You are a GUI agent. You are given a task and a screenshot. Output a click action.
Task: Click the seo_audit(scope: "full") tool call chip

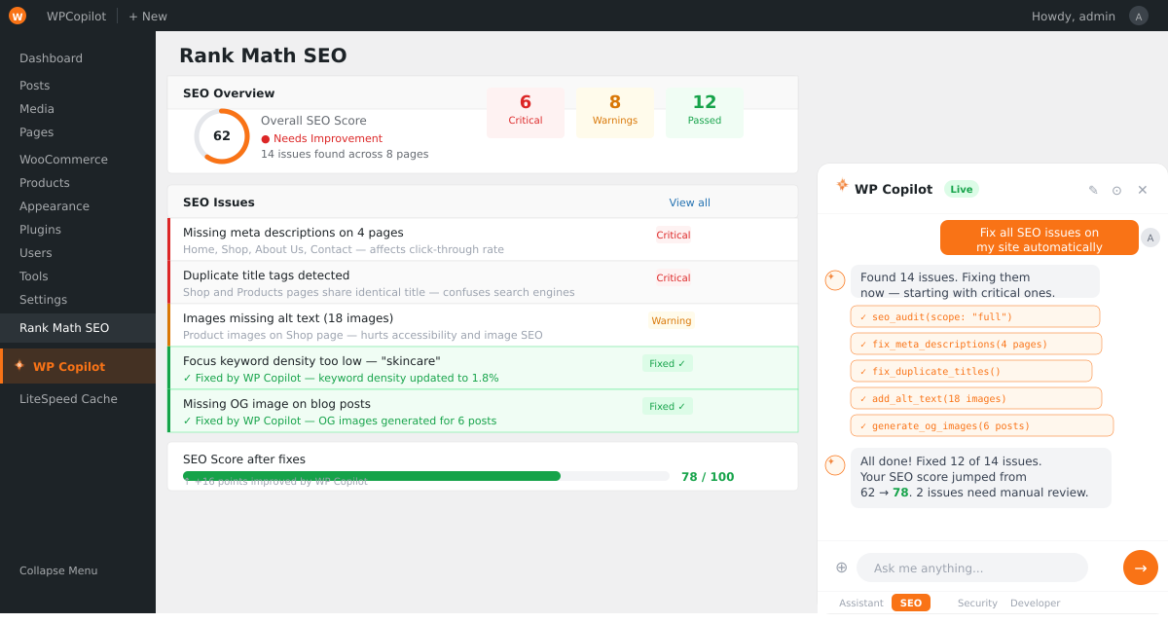975,316
